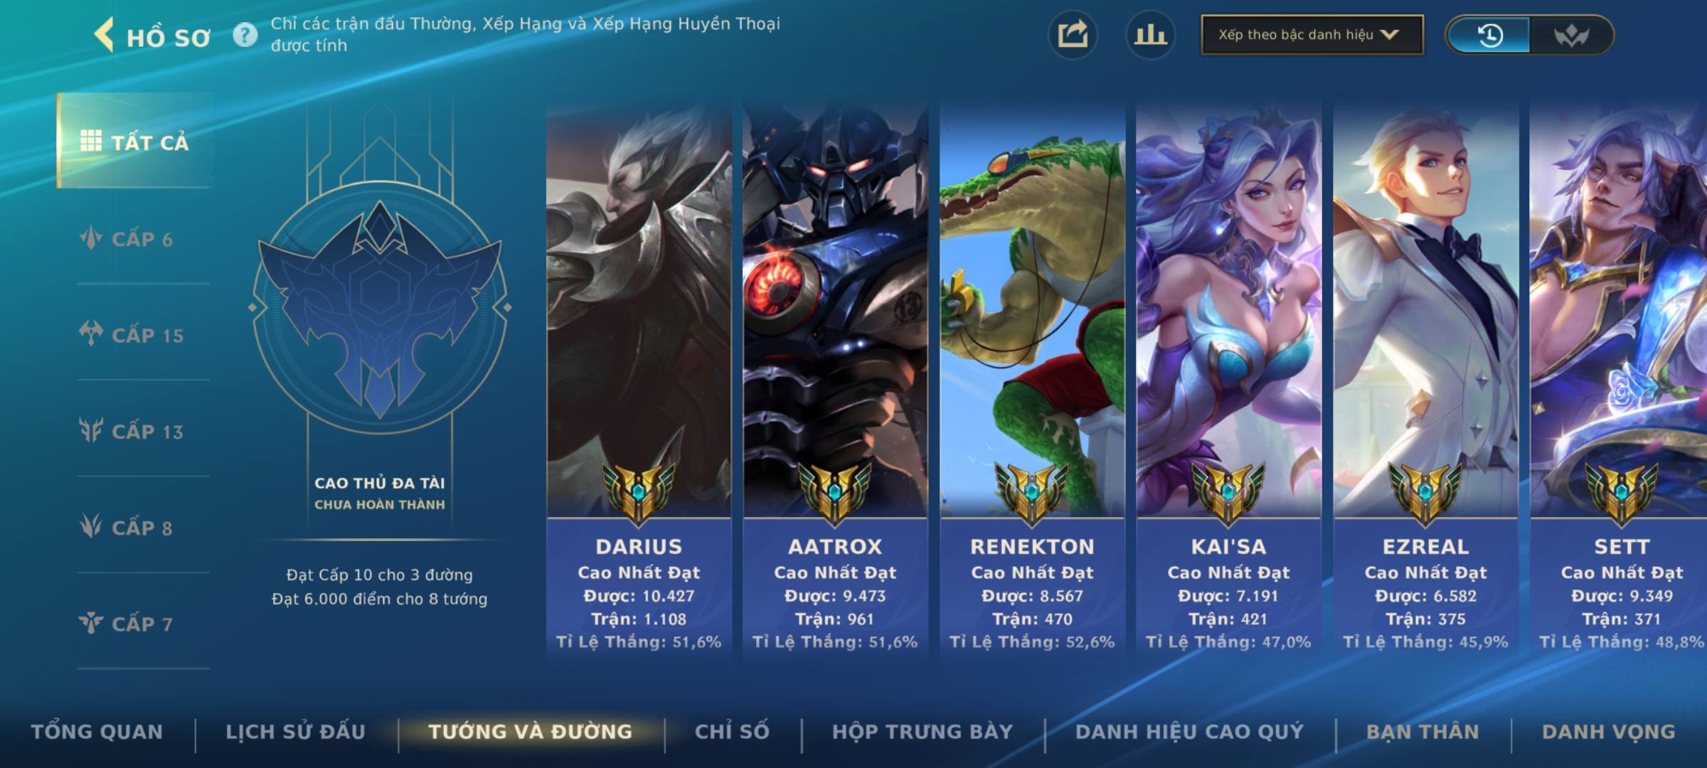1707x768 pixels.
Task: Filter champions by Cấp 6
Action: tap(127, 239)
